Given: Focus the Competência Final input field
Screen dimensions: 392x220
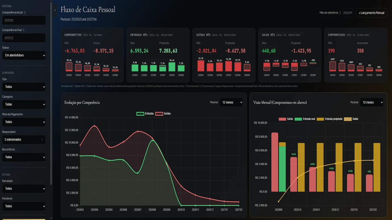Looking at the screenshot, I should pos(24,38).
